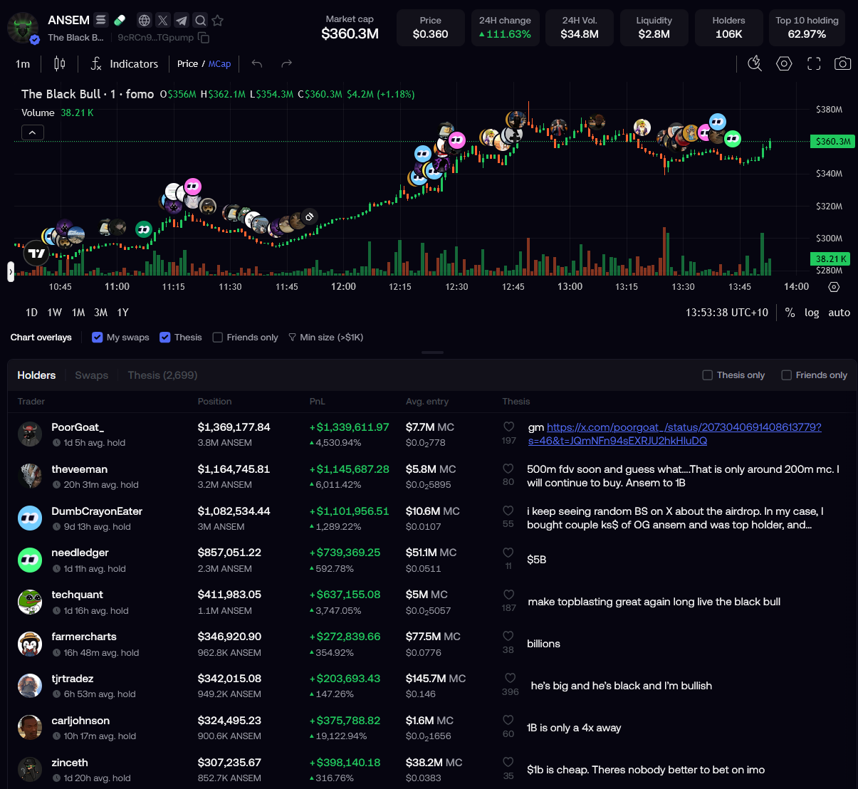Favorite ANSEM with the star icon

coord(217,21)
